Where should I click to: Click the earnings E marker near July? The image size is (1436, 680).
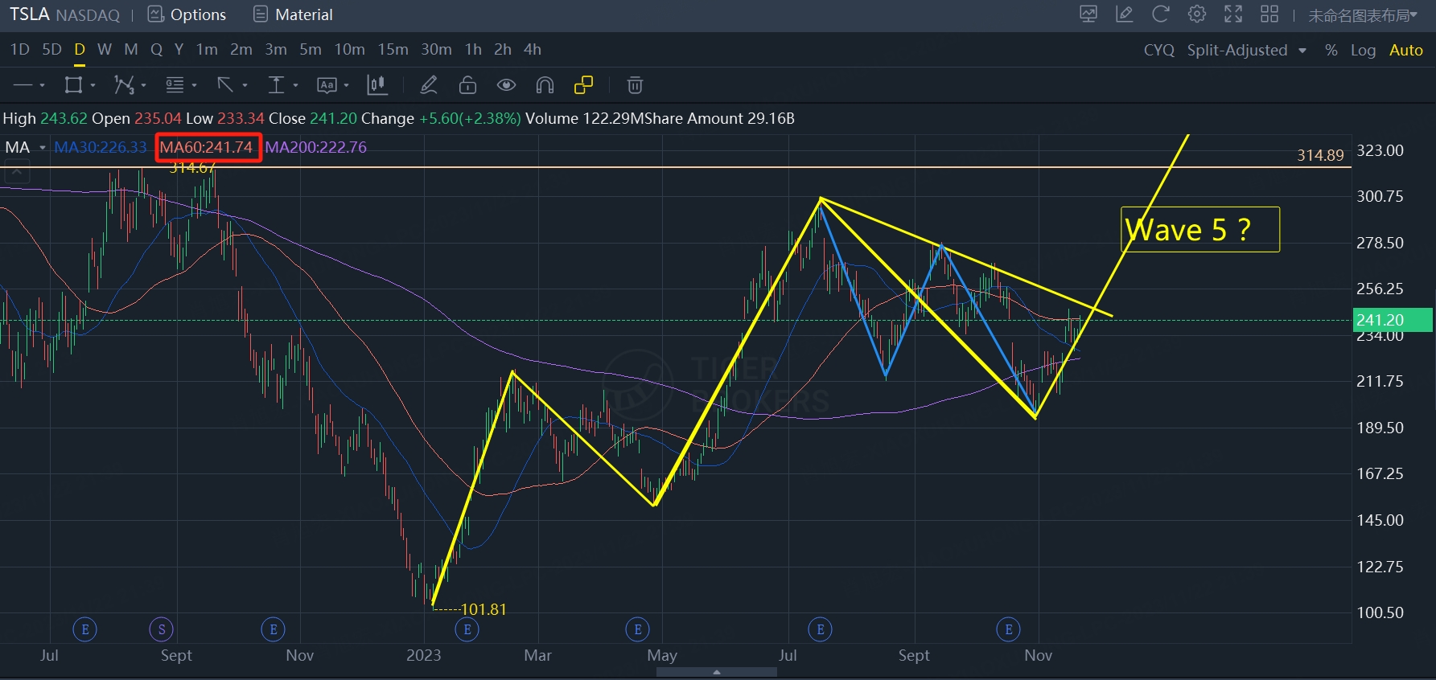tap(820, 629)
